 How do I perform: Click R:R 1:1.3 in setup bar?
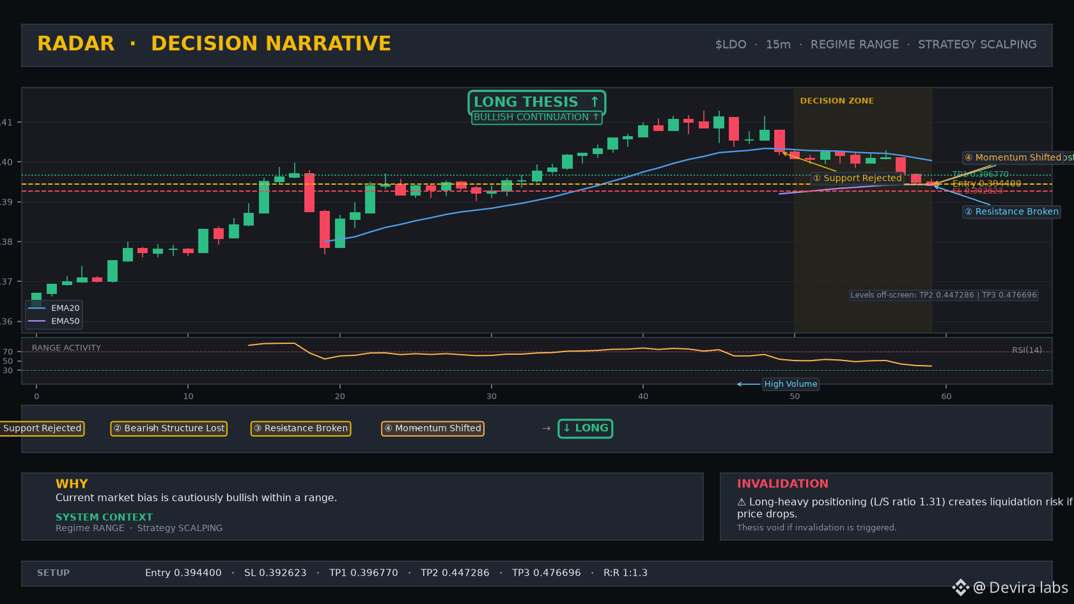pyautogui.click(x=626, y=573)
